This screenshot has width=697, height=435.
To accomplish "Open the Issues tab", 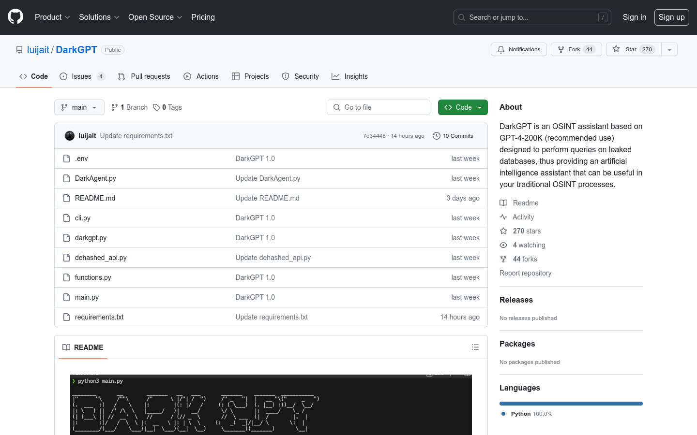I will 82,76.
